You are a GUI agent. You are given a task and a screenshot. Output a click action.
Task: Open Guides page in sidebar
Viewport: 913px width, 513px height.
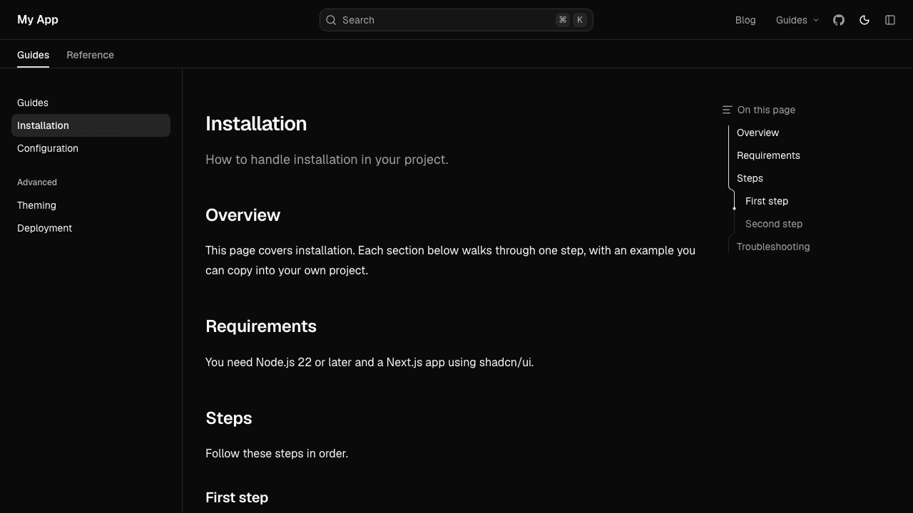[91, 103]
